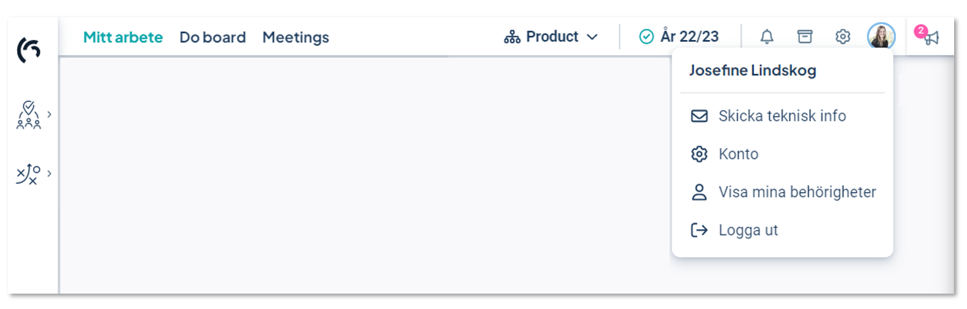
Task: Click the megaphone announcements icon
Action: click(931, 38)
